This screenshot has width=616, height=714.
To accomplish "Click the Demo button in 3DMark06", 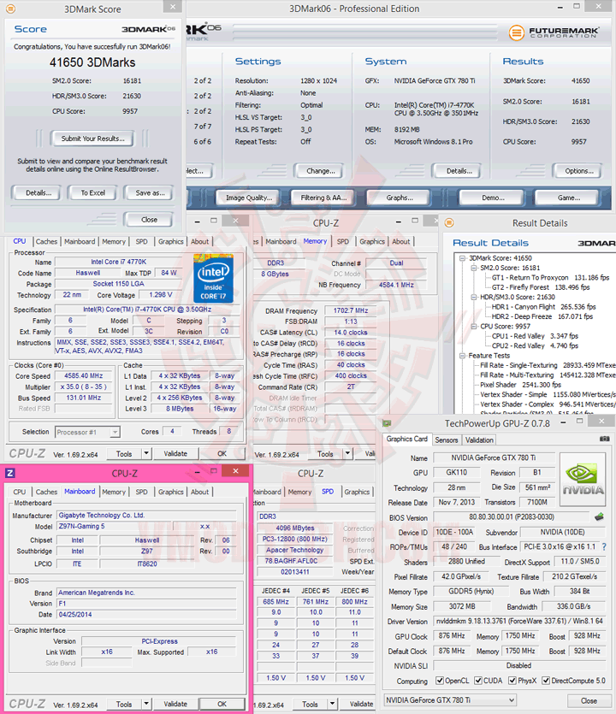I will [x=493, y=198].
